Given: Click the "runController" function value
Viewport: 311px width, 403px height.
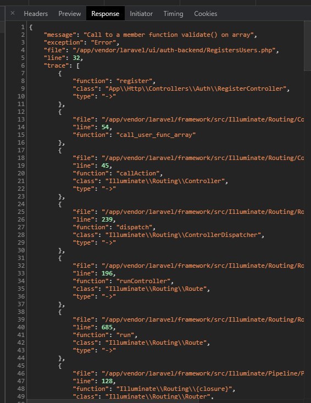Looking at the screenshot, I should (x=143, y=281).
